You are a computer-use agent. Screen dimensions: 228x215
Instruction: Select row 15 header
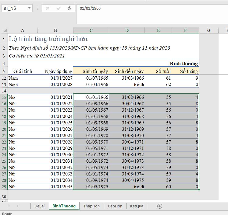[x=4, y=97]
